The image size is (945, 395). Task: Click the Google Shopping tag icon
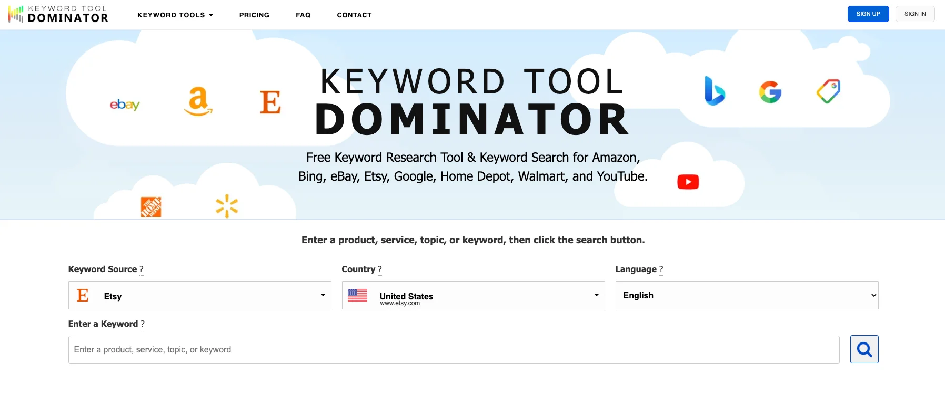[828, 91]
